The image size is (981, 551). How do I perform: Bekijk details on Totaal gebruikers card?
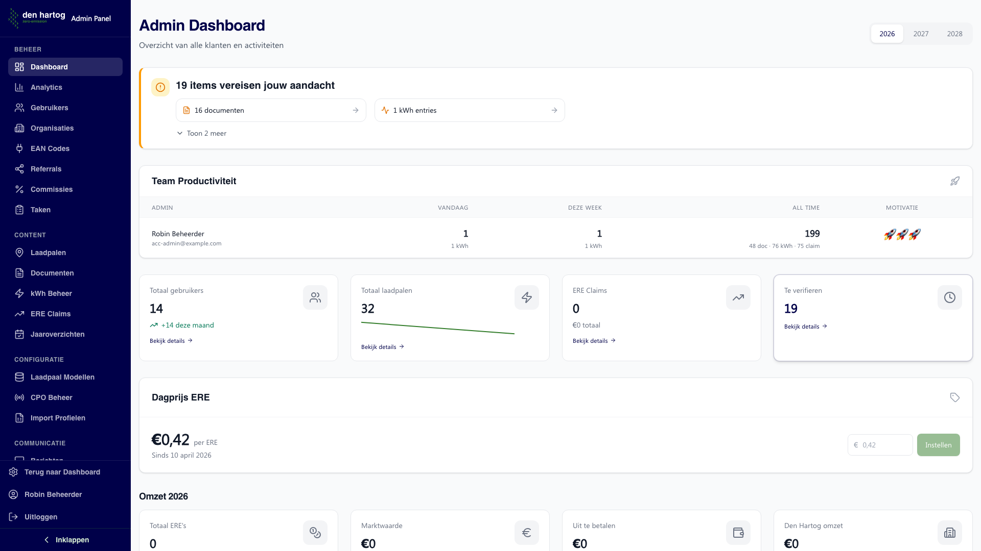[x=171, y=341]
